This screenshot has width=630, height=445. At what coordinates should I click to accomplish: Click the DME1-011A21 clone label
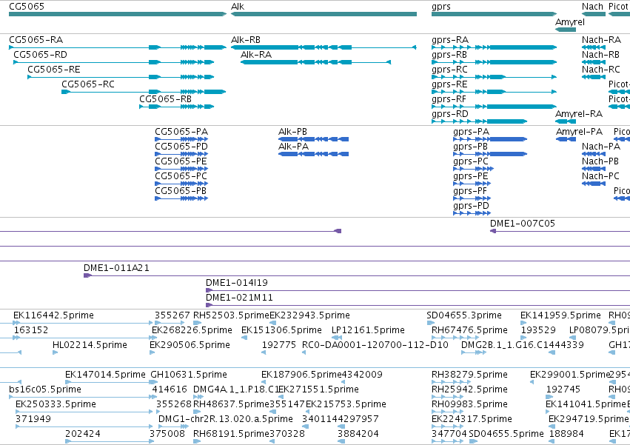tap(116, 268)
